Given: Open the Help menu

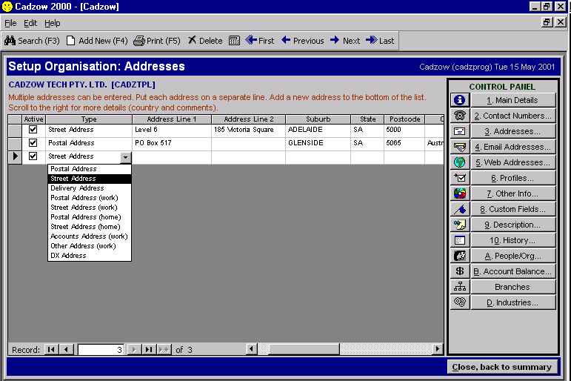Looking at the screenshot, I should tap(53, 23).
